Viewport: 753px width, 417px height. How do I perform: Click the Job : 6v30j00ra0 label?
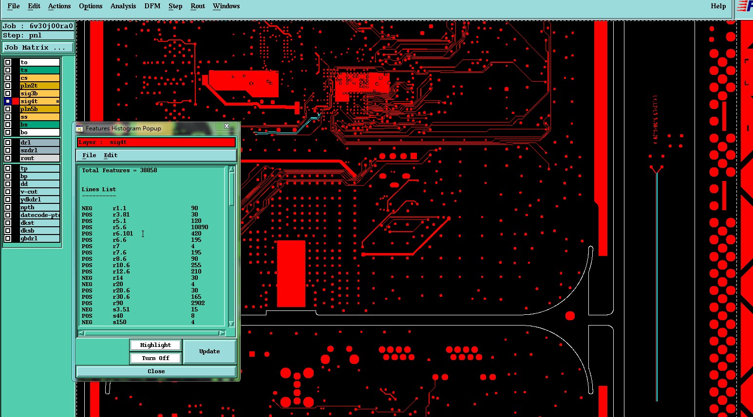click(x=38, y=26)
